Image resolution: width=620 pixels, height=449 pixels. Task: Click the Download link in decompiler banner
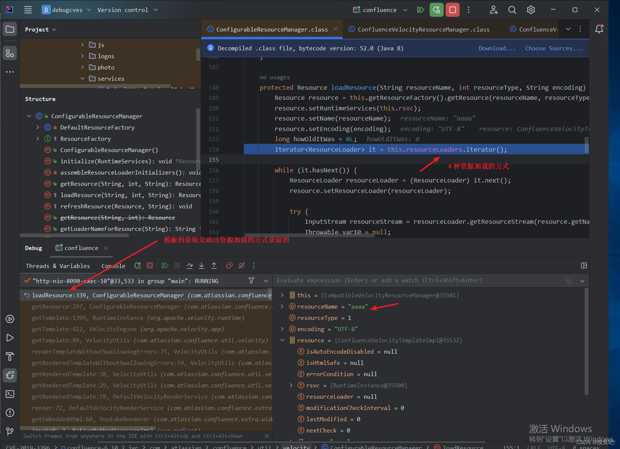pyautogui.click(x=497, y=48)
